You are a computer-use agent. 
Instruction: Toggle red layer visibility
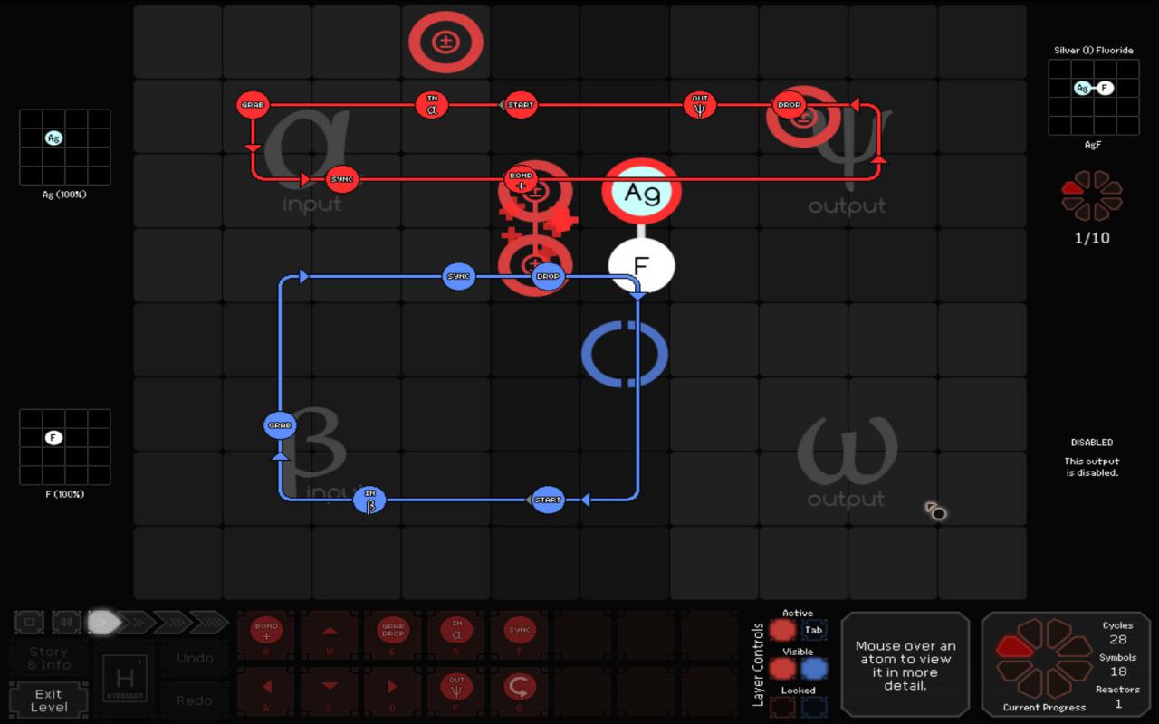click(x=782, y=669)
